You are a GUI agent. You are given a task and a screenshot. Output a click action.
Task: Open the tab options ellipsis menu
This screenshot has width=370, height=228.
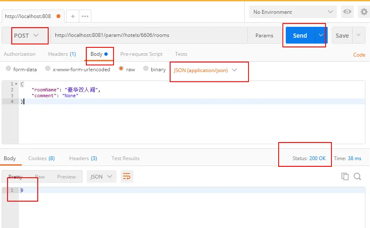click(x=85, y=16)
